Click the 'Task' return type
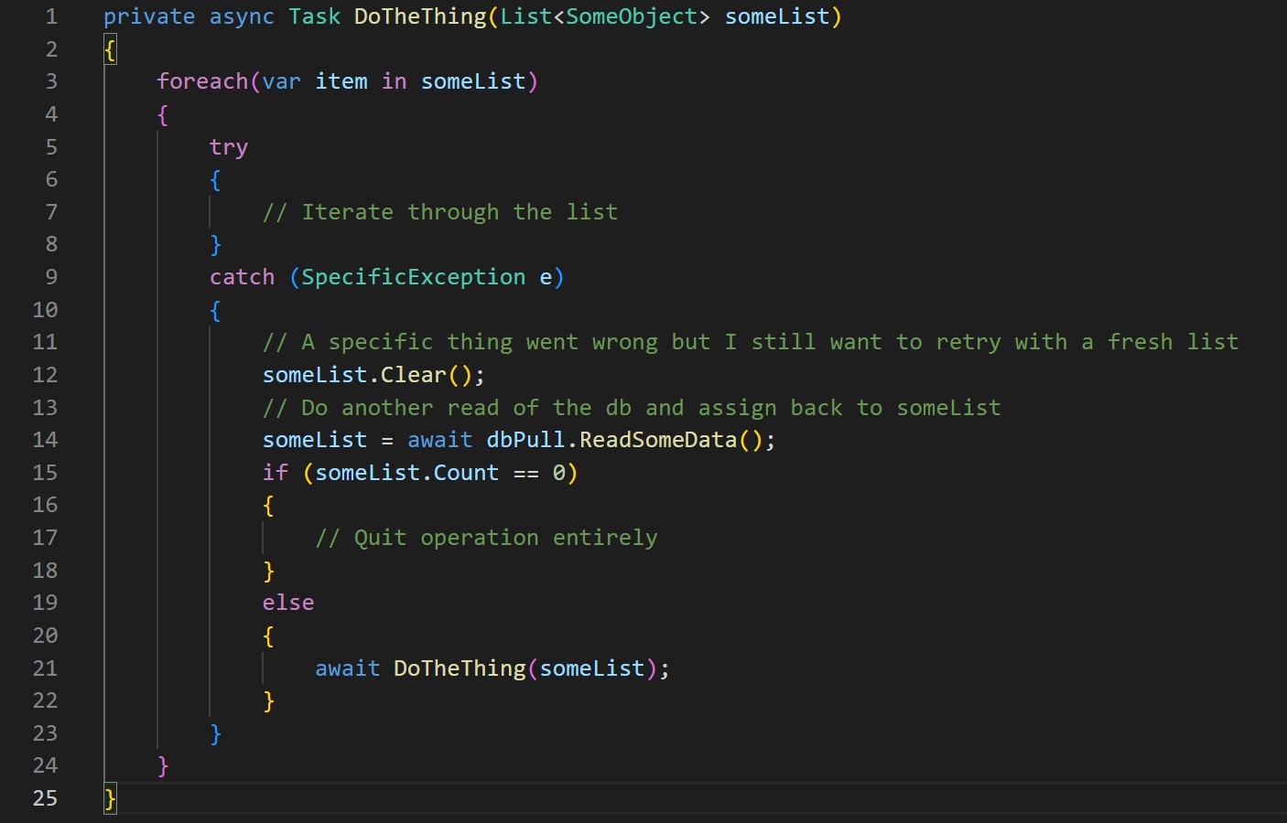 click(314, 16)
